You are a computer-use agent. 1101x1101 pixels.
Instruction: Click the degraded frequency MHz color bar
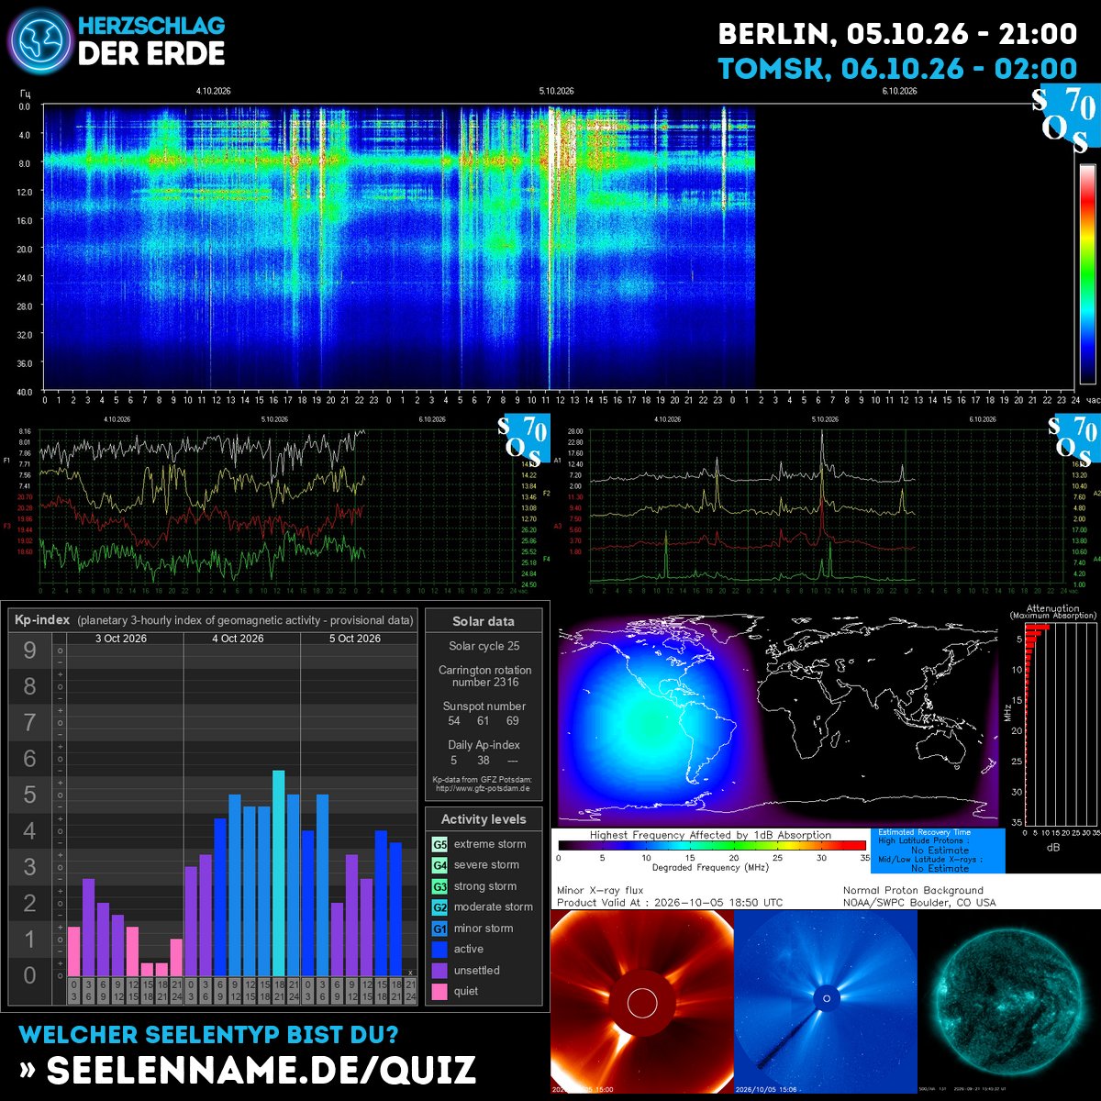click(x=712, y=846)
